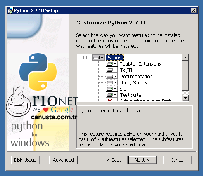Go back with the Back button

coord(114,160)
